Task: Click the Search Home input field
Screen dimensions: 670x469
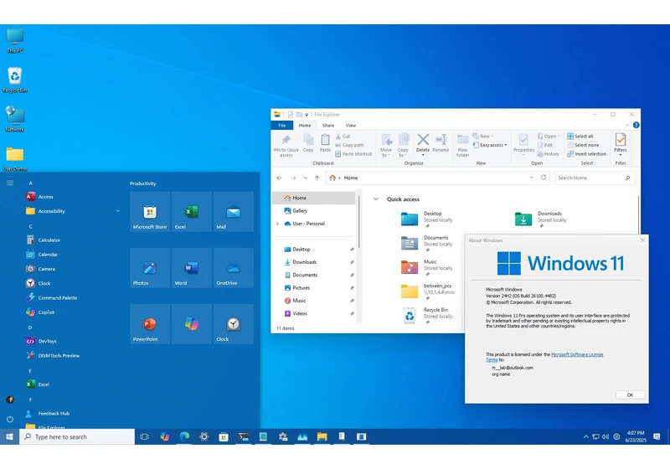Action: coord(595,178)
